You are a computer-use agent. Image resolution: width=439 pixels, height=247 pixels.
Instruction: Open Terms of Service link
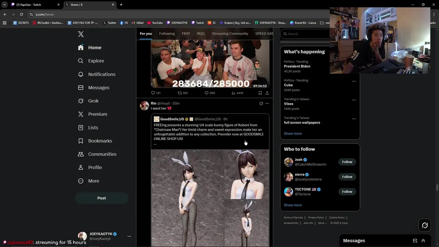click(x=293, y=217)
